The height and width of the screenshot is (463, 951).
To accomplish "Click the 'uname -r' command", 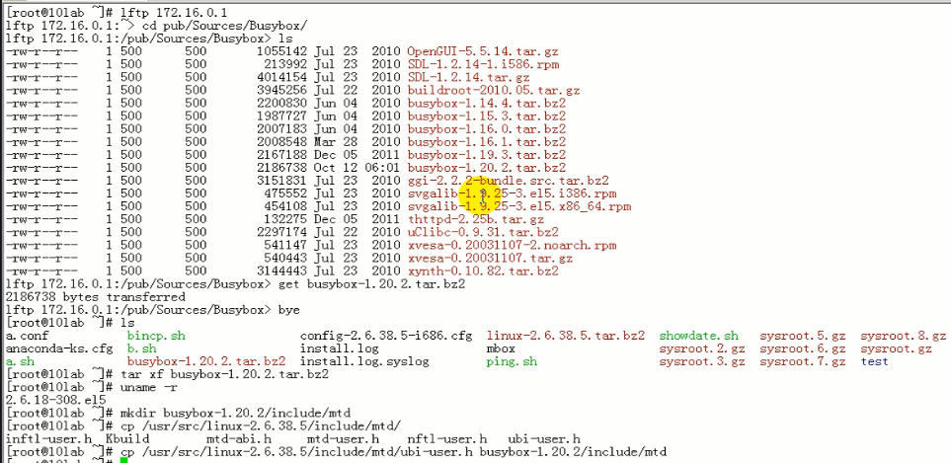I will (x=149, y=387).
